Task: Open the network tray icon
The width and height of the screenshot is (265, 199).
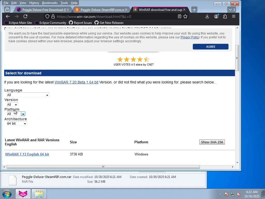Action: click(233, 194)
